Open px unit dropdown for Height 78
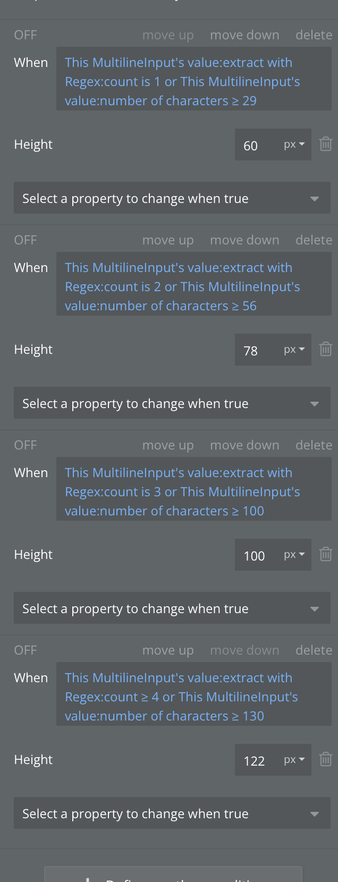Viewport: 338px width, 882px height. click(x=294, y=350)
